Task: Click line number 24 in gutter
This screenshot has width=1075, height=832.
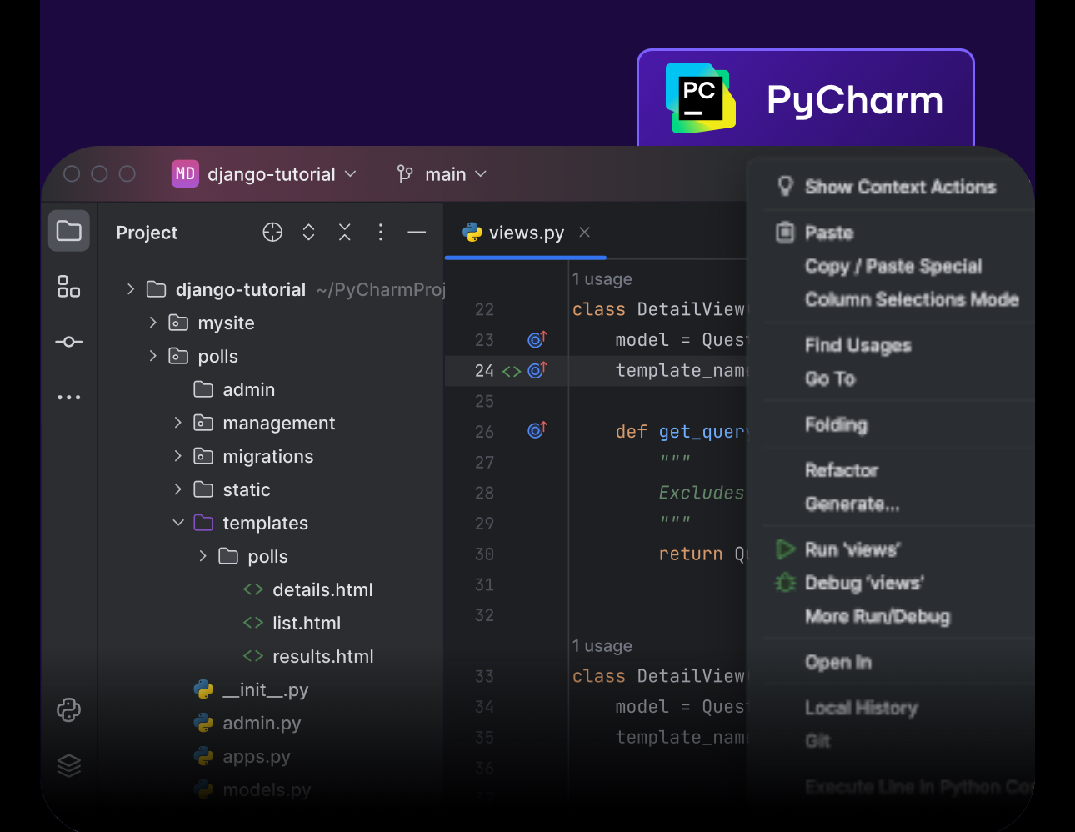Action: (484, 370)
